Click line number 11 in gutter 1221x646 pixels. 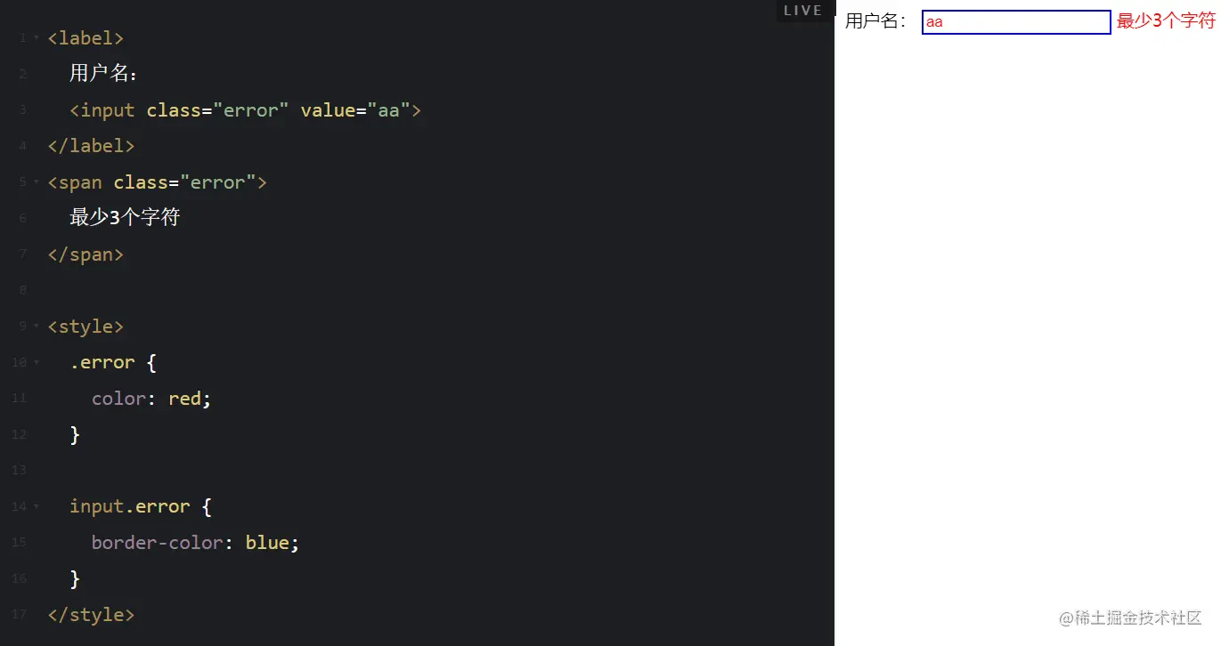click(x=20, y=399)
